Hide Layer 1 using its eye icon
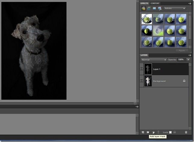Viewport: 194px width, 142px height. pos(142,69)
